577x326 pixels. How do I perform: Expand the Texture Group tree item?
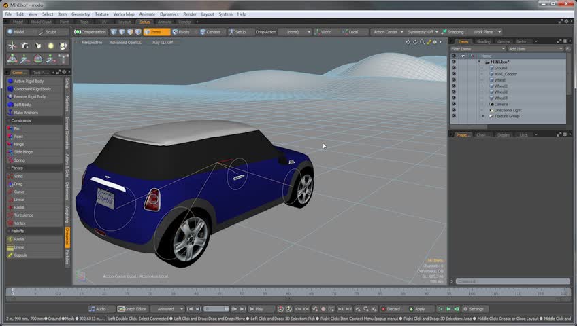click(x=483, y=116)
